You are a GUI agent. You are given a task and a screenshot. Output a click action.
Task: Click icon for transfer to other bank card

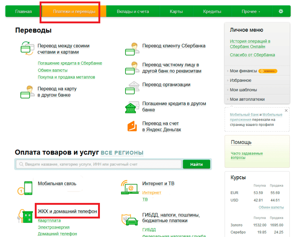click(27, 92)
